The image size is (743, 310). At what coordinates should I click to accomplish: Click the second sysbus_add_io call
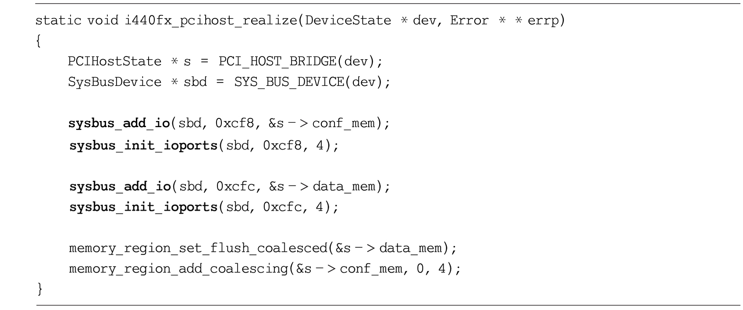pyautogui.click(x=120, y=187)
